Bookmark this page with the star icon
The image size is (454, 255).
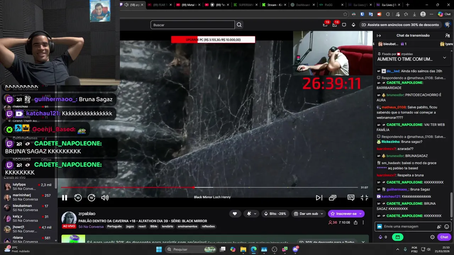click(345, 14)
